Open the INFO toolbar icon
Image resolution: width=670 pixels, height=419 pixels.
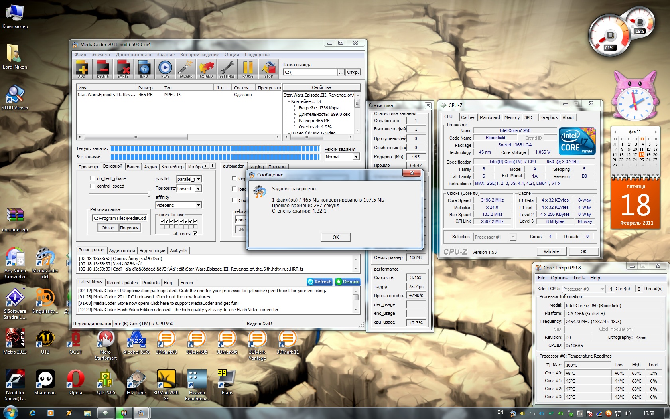[144, 69]
